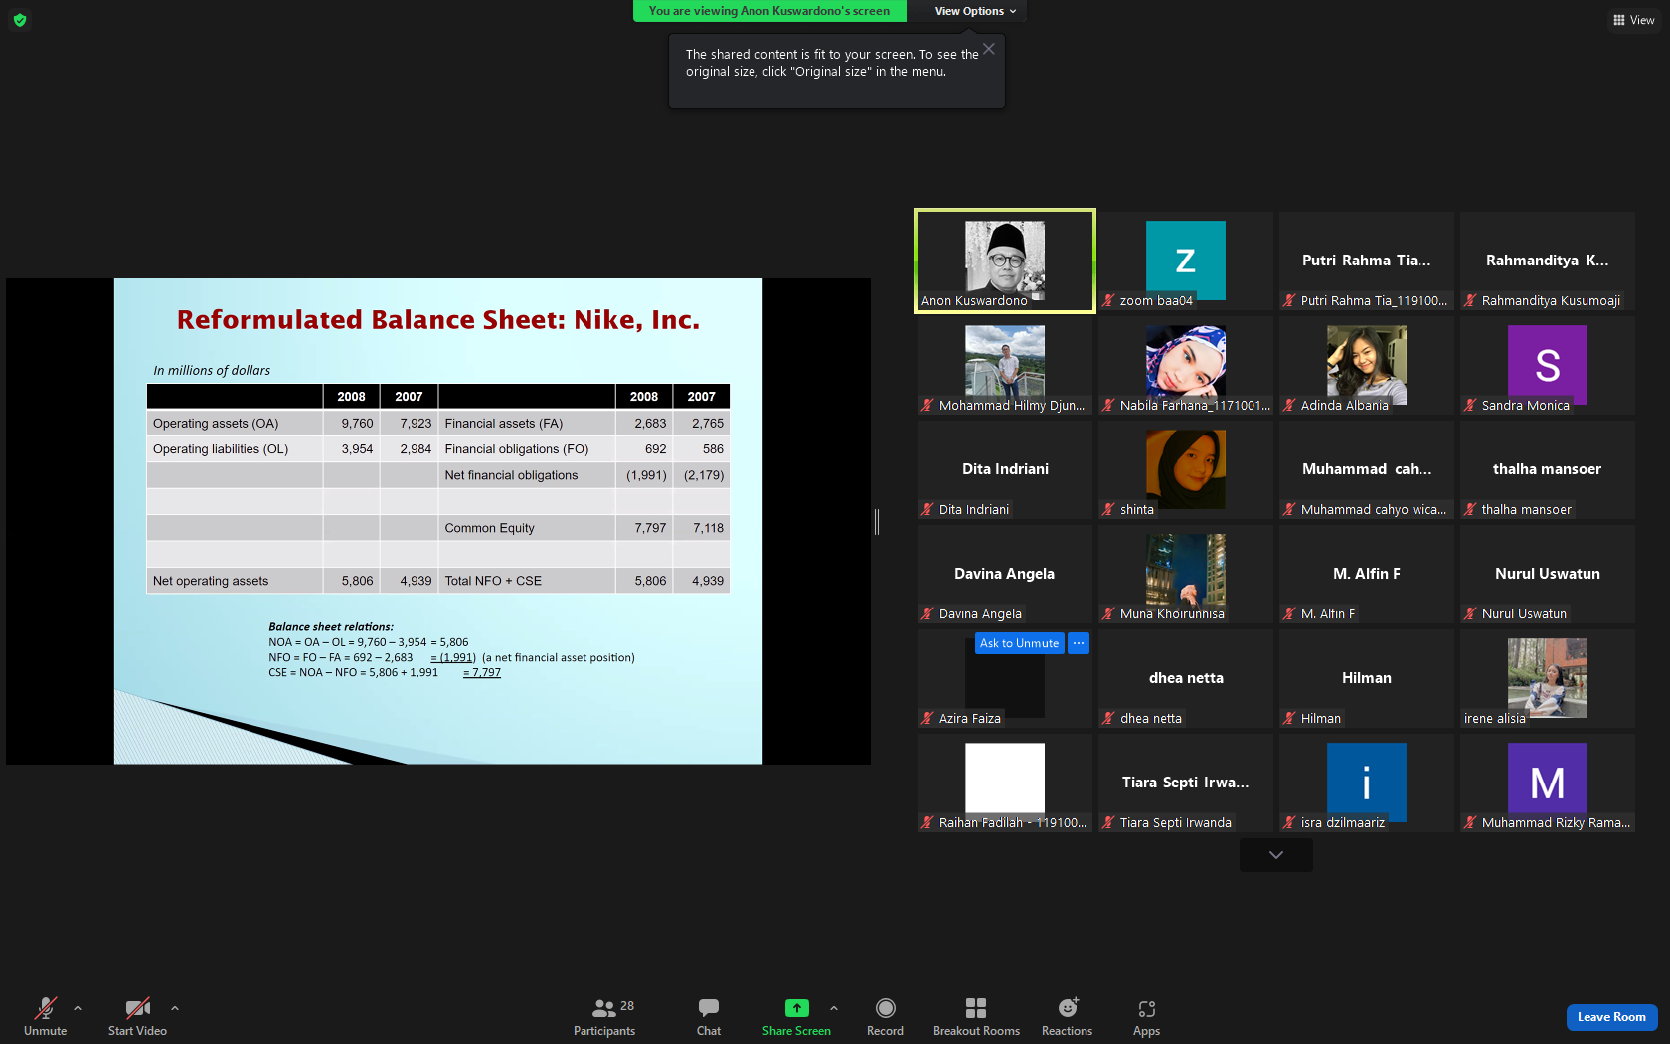This screenshot has height=1044, width=1670.
Task: Show more participants with the down chevron
Action: (x=1276, y=855)
